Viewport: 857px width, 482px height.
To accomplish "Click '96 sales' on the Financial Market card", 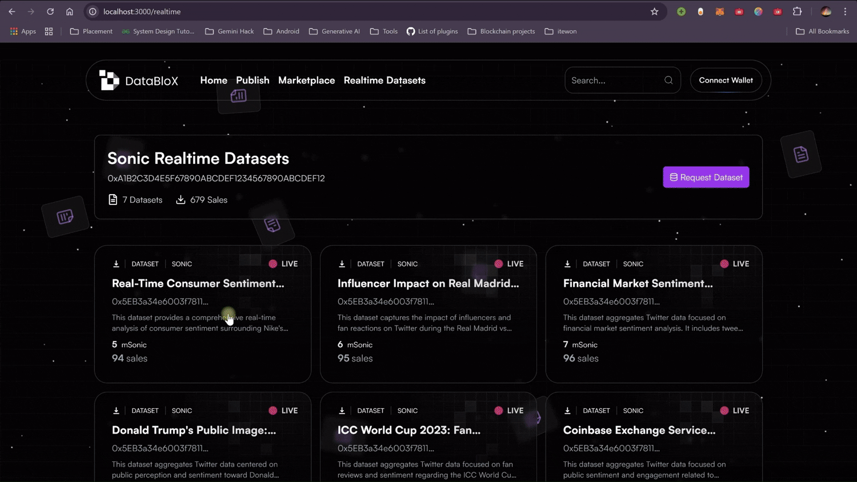I will [581, 358].
